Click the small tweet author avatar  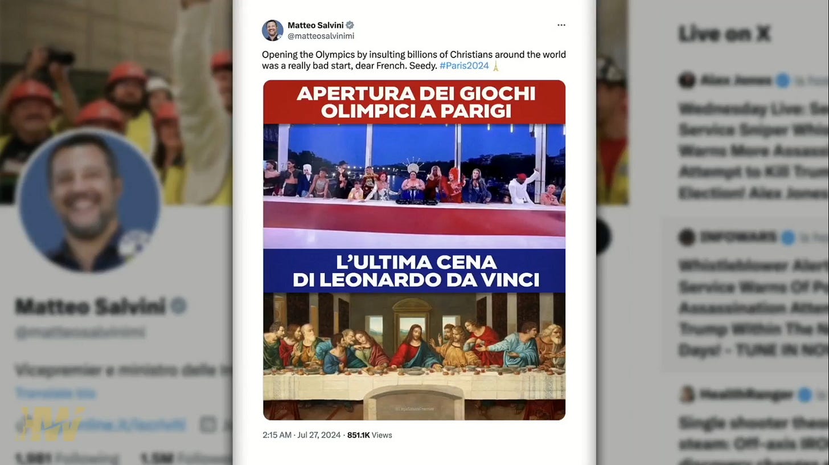273,30
